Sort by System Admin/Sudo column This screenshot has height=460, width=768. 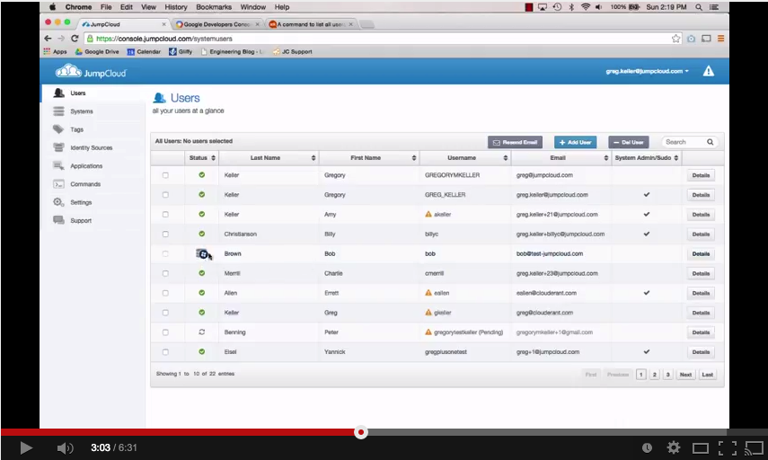[647, 158]
